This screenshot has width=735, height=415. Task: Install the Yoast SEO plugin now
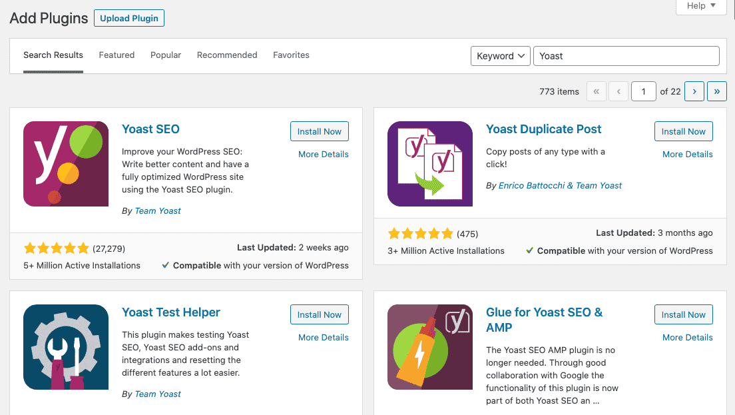point(319,131)
